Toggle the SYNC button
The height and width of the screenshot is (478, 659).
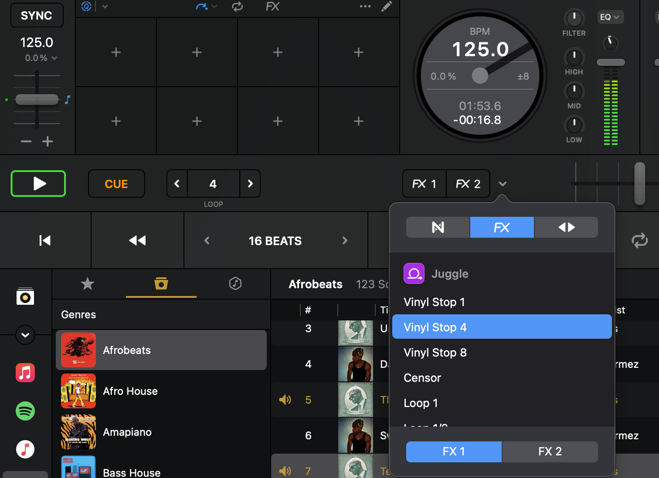[37, 16]
